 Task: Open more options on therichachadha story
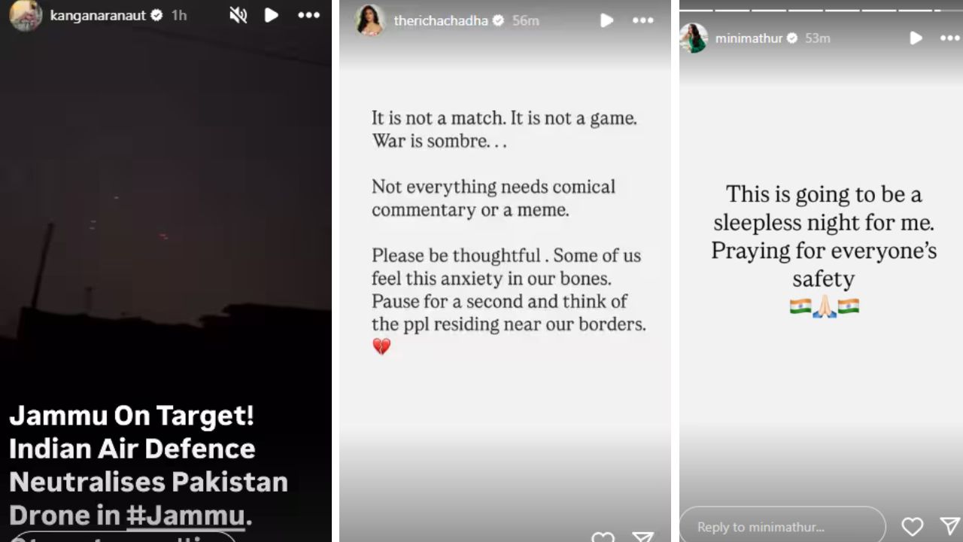pyautogui.click(x=643, y=21)
